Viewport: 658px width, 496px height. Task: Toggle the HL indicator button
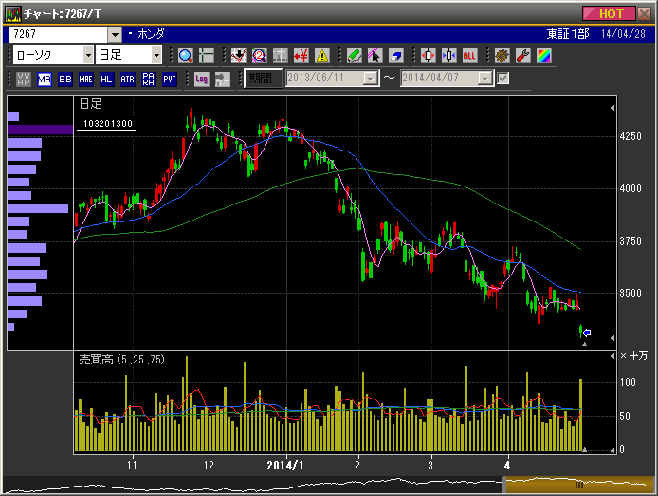pyautogui.click(x=106, y=79)
